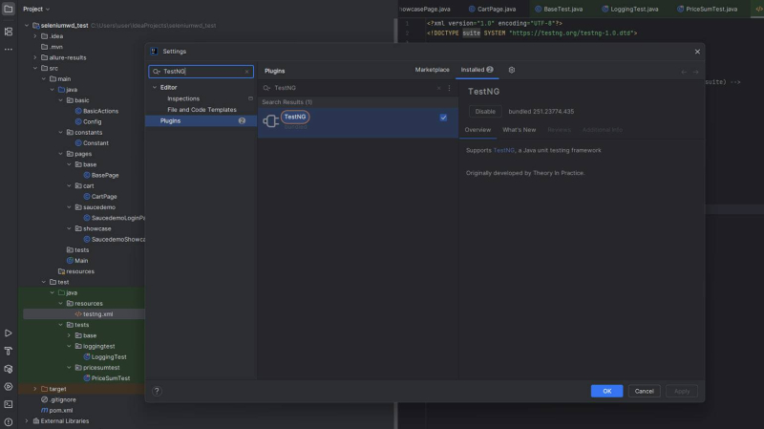Click Disable for the TestNG plugin

485,111
